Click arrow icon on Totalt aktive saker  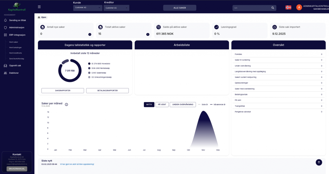pos(148,34)
